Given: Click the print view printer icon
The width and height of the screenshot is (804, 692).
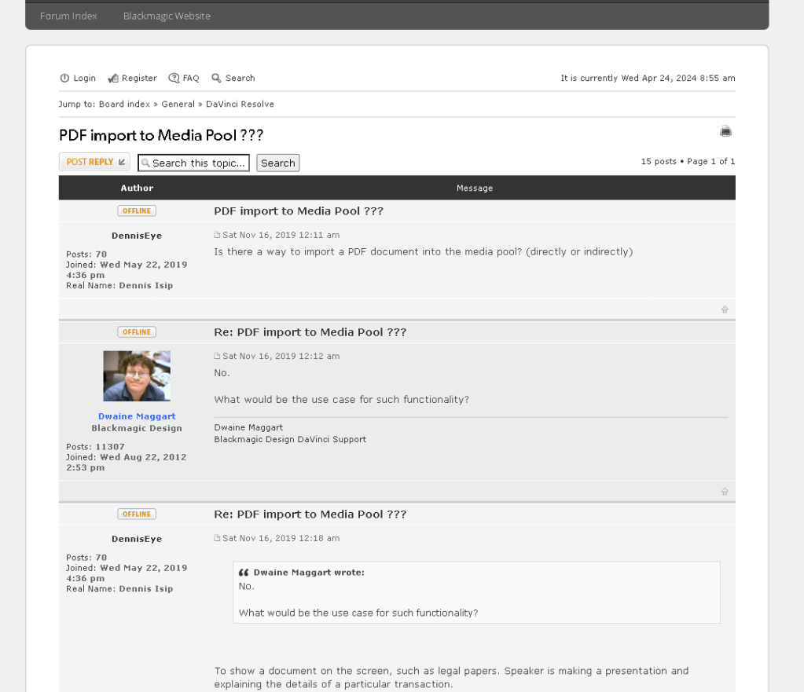Looking at the screenshot, I should click(x=725, y=131).
